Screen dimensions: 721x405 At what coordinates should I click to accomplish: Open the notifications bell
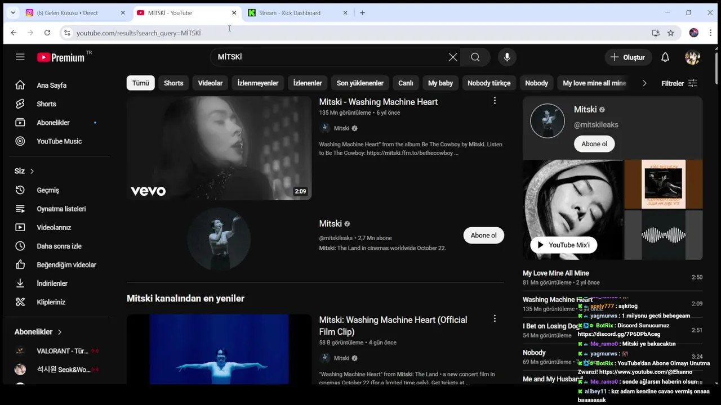click(x=665, y=57)
